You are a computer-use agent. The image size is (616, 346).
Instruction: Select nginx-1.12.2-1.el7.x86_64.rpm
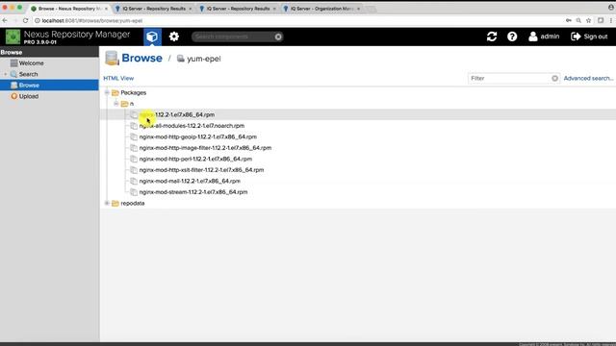[177, 114]
